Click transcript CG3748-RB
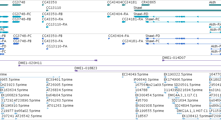 coord(22,19)
